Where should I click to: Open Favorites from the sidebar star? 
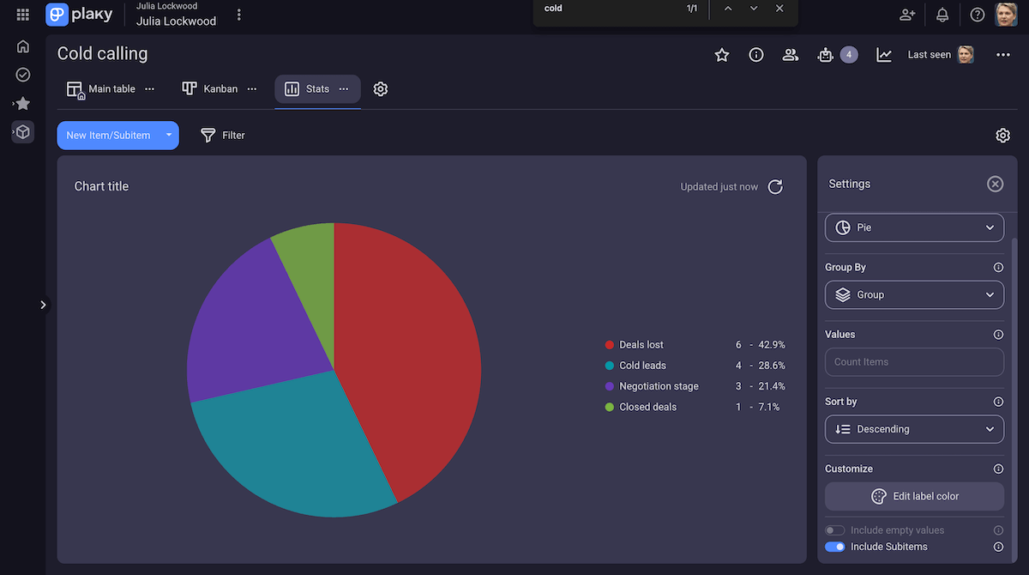point(21,103)
